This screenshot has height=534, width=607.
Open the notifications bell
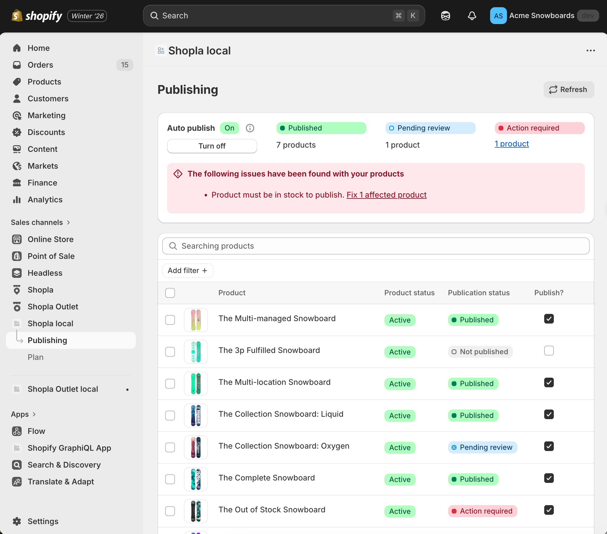[471, 16]
